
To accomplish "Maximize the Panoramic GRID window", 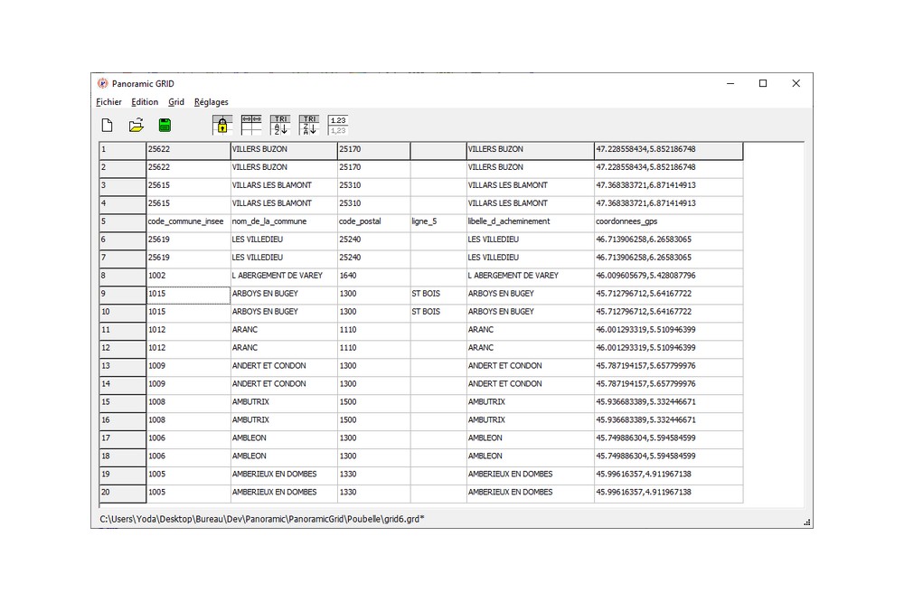I will (x=763, y=83).
